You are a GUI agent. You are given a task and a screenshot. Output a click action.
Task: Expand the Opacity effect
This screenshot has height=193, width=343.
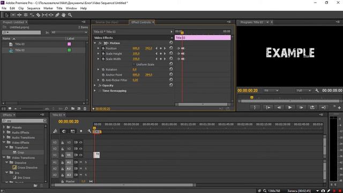[x=95, y=85]
